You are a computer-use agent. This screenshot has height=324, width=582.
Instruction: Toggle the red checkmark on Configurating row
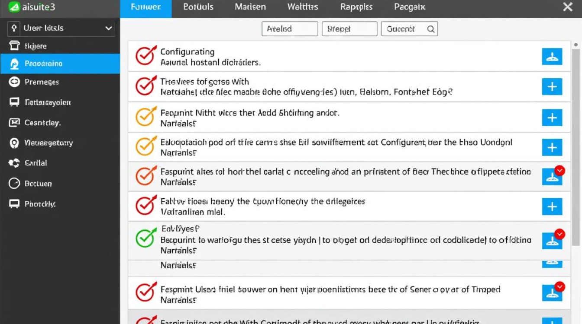pos(145,56)
